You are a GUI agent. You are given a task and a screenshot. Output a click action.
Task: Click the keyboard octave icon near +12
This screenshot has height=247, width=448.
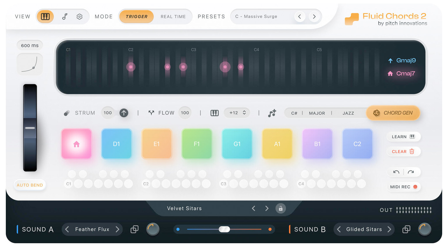[x=214, y=113]
